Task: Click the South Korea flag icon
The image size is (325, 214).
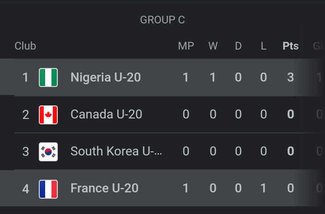Action: (48, 151)
